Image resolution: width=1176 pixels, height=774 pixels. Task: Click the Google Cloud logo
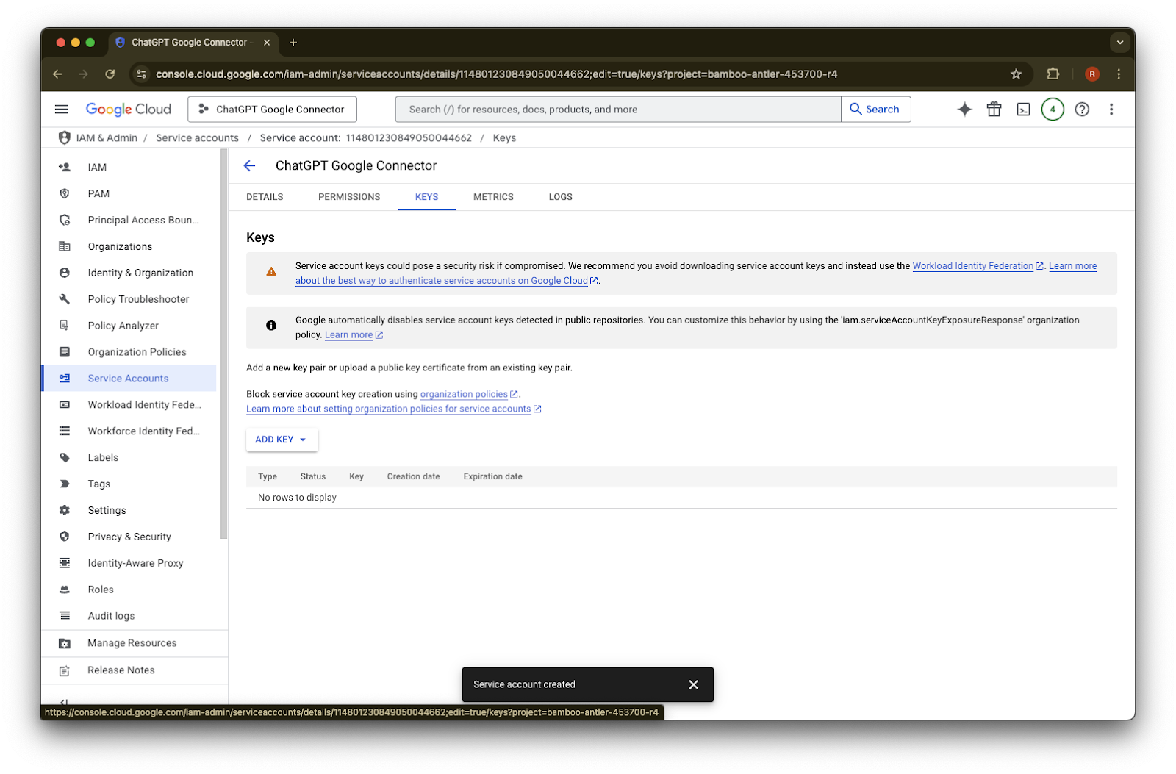click(x=129, y=110)
